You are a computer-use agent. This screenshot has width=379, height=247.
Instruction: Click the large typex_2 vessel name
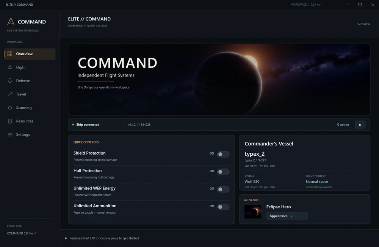tap(255, 154)
